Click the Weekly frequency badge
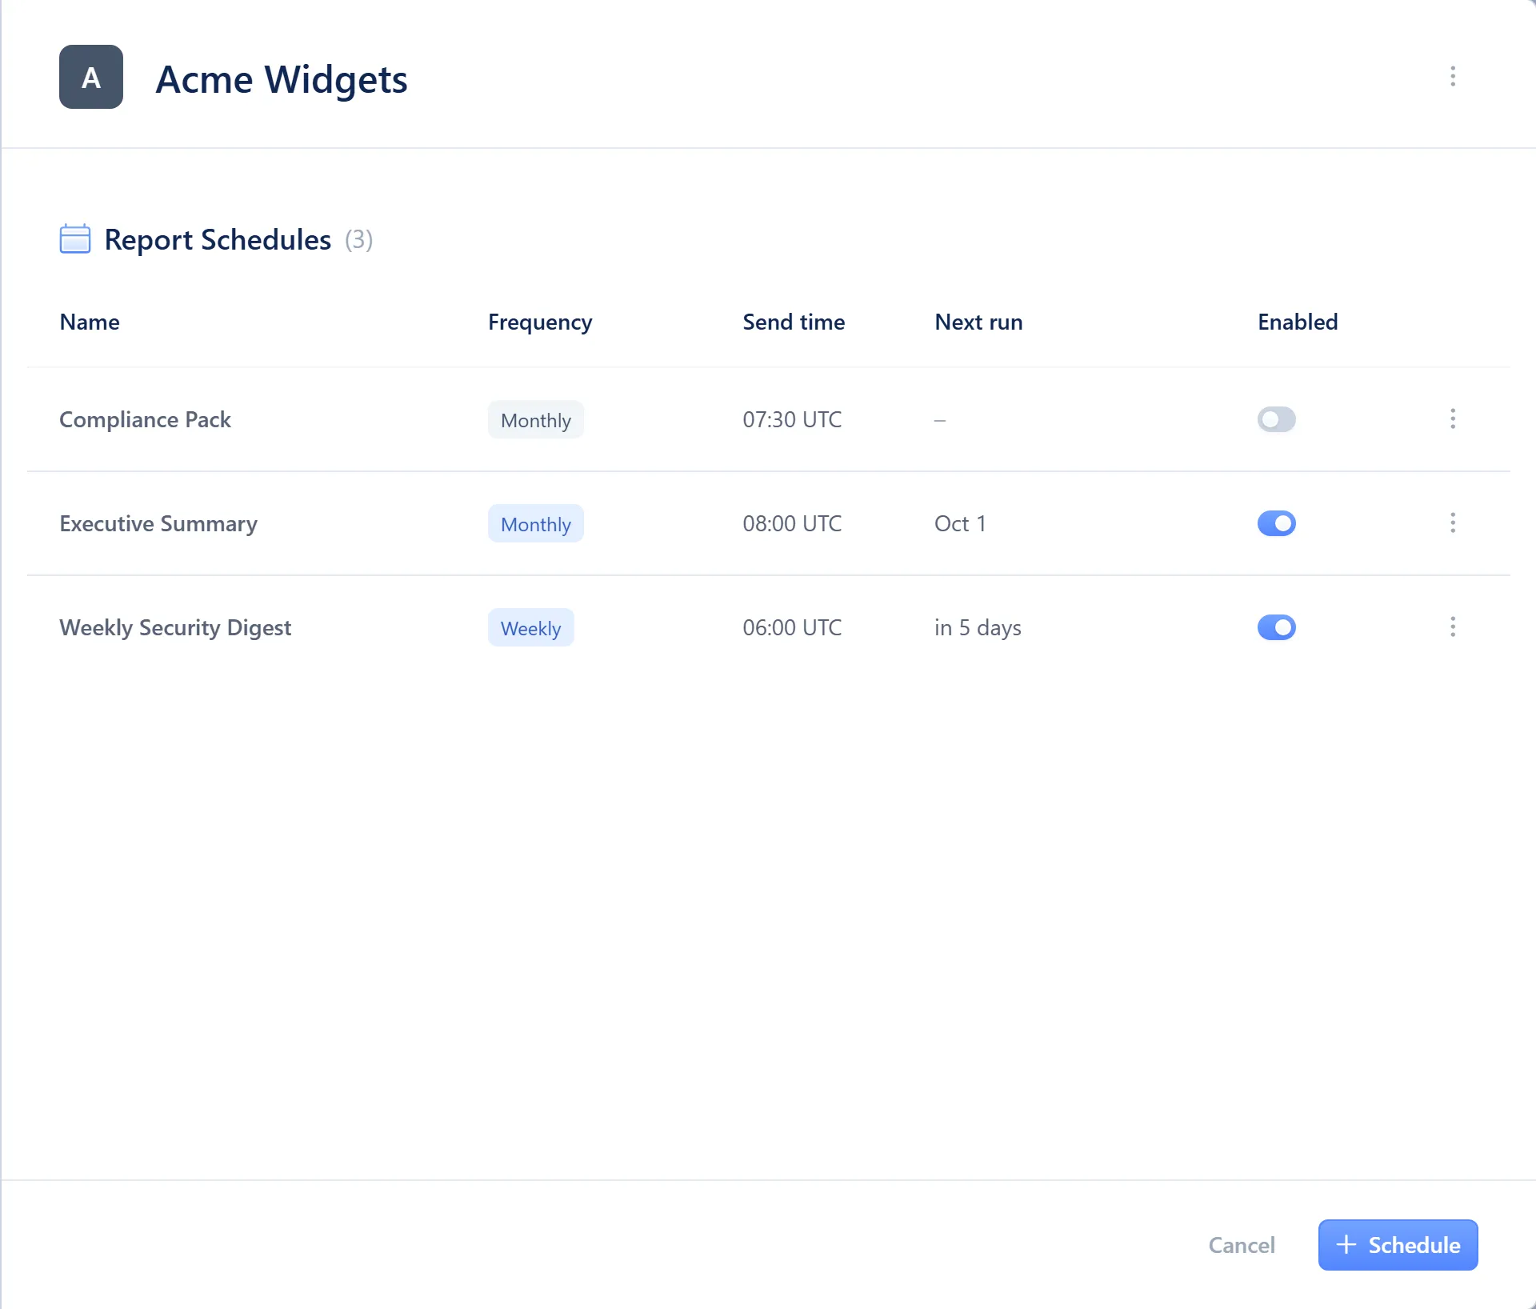1536x1309 pixels. (531, 627)
